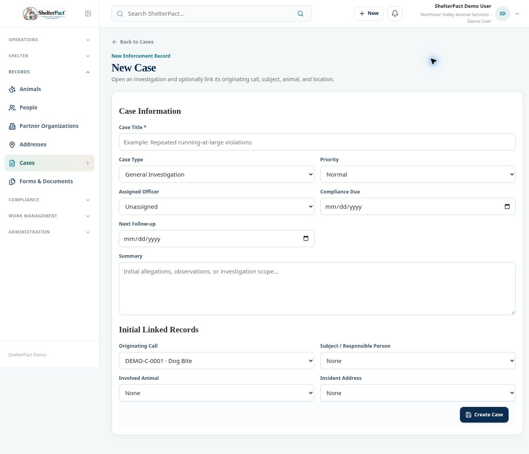Click the Create Case button
Viewport: 529px width, 454px height.
484,415
